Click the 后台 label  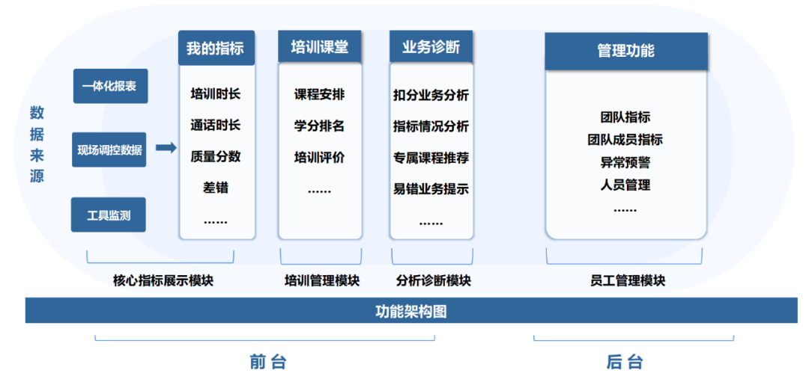(624, 361)
